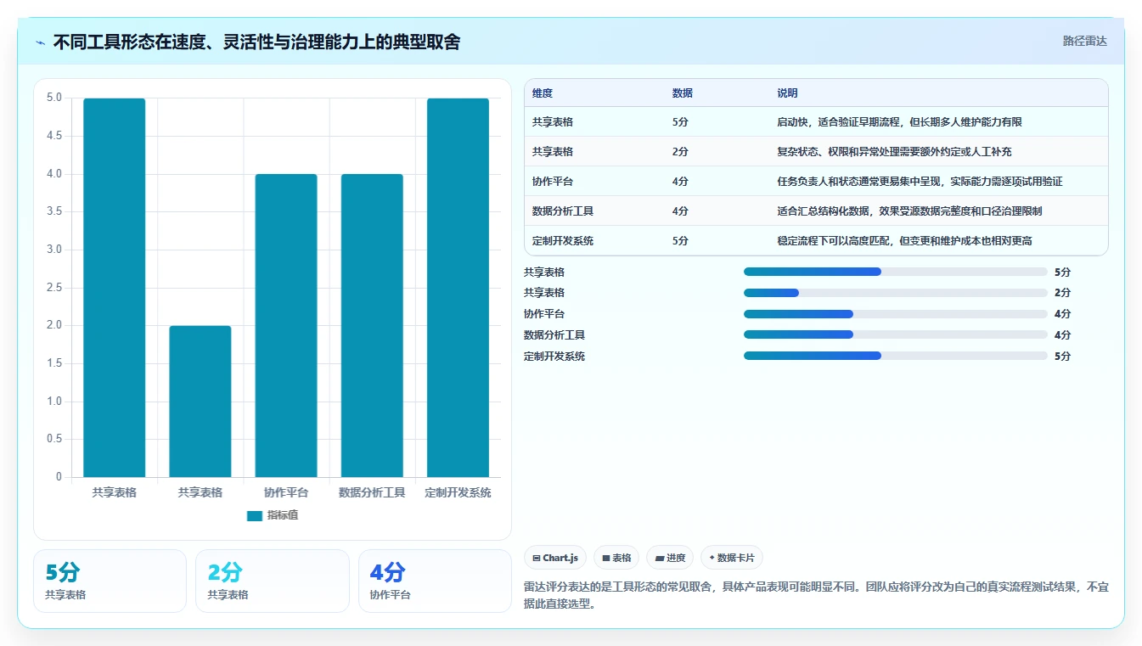Click the description starting with 适合汇总结构化数据
Viewport: 1142px width, 646px height.
(909, 211)
